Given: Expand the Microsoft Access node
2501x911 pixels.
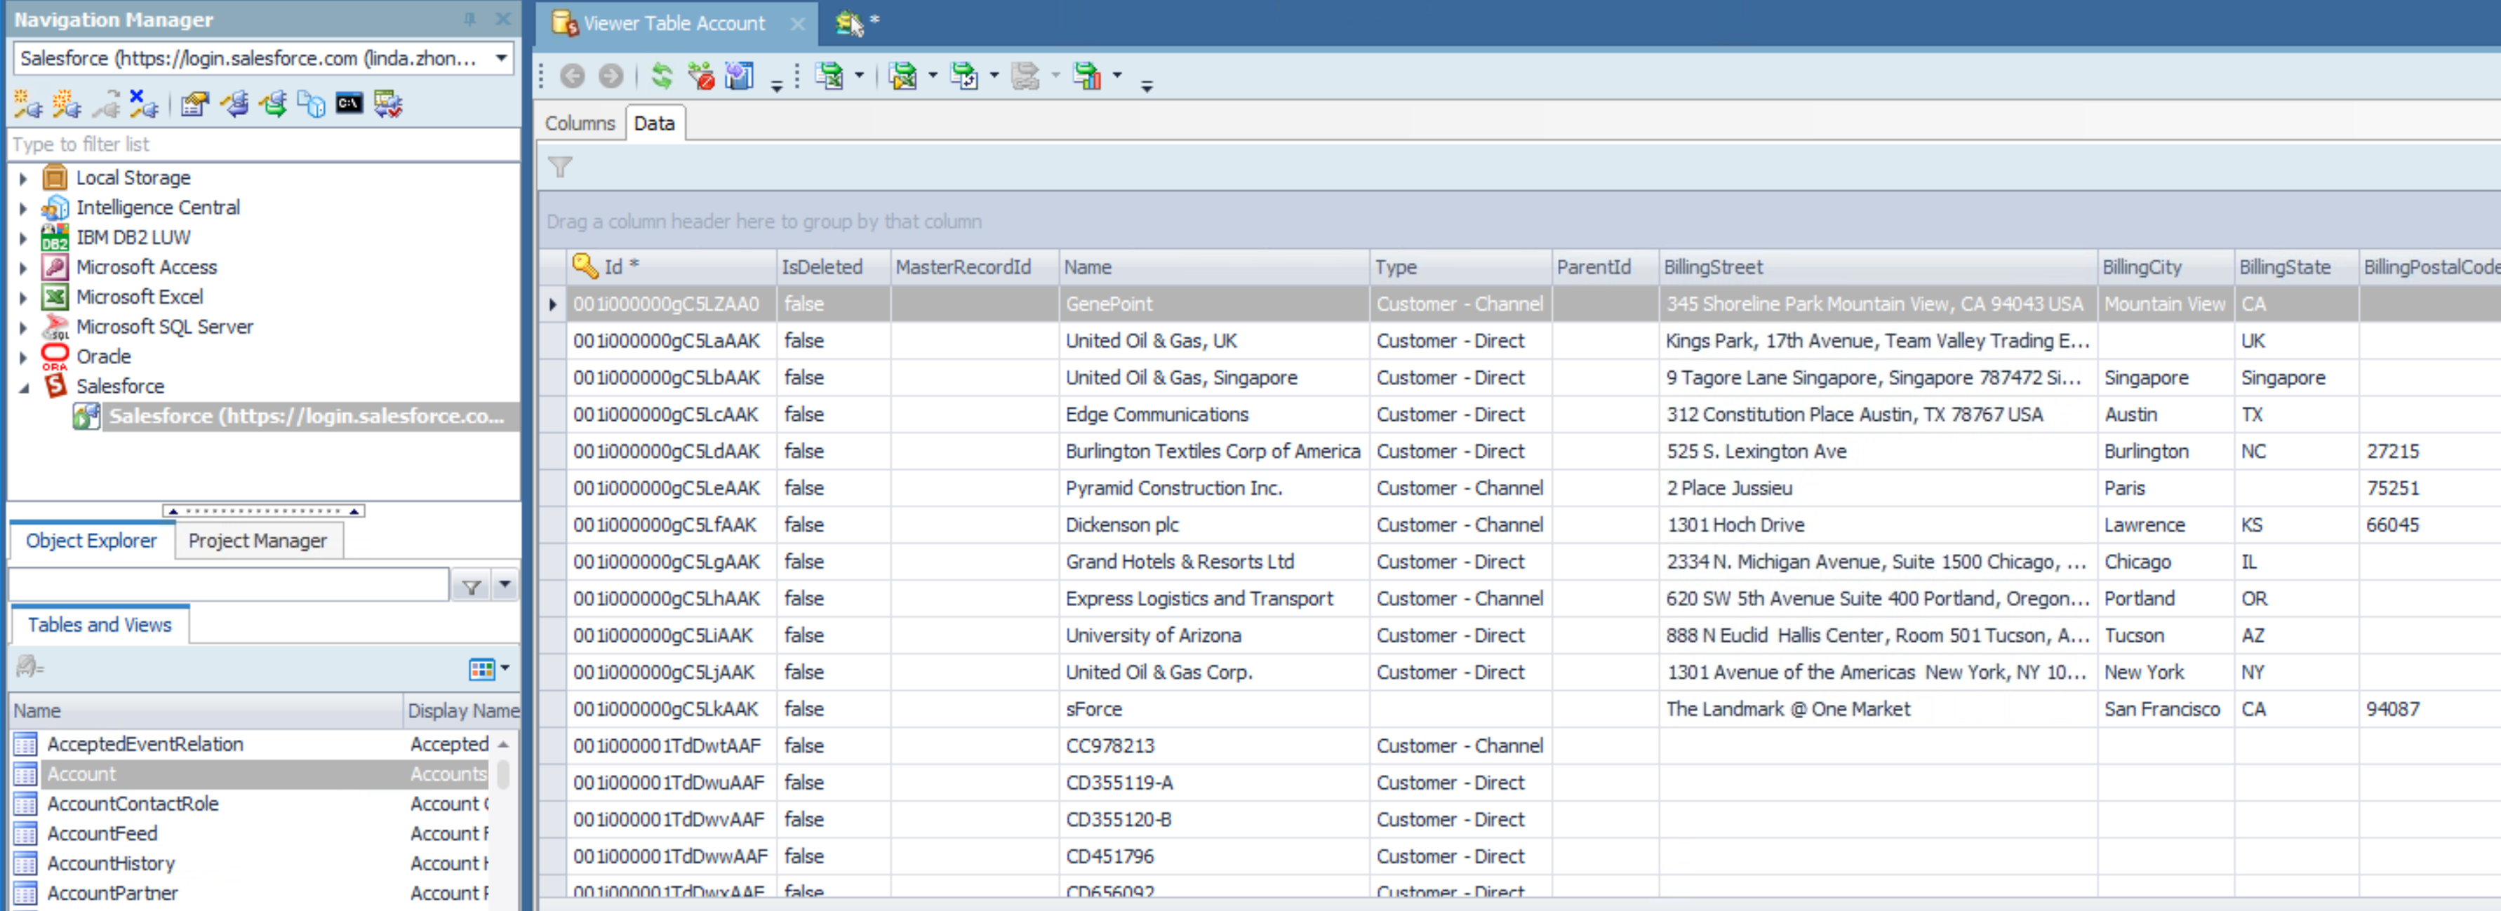Looking at the screenshot, I should [23, 268].
